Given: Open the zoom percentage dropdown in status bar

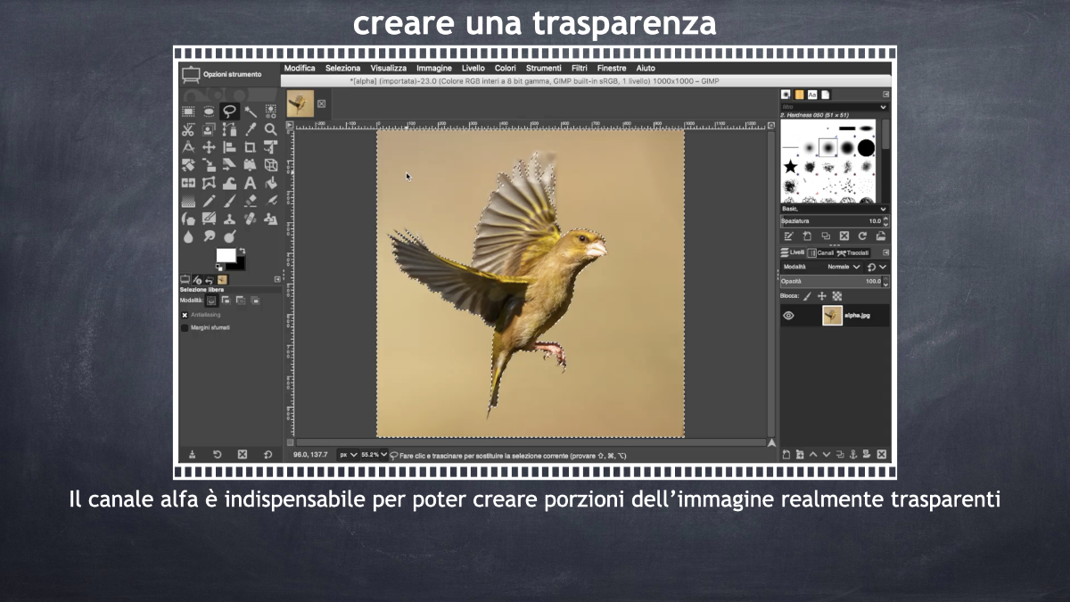Looking at the screenshot, I should tap(374, 455).
